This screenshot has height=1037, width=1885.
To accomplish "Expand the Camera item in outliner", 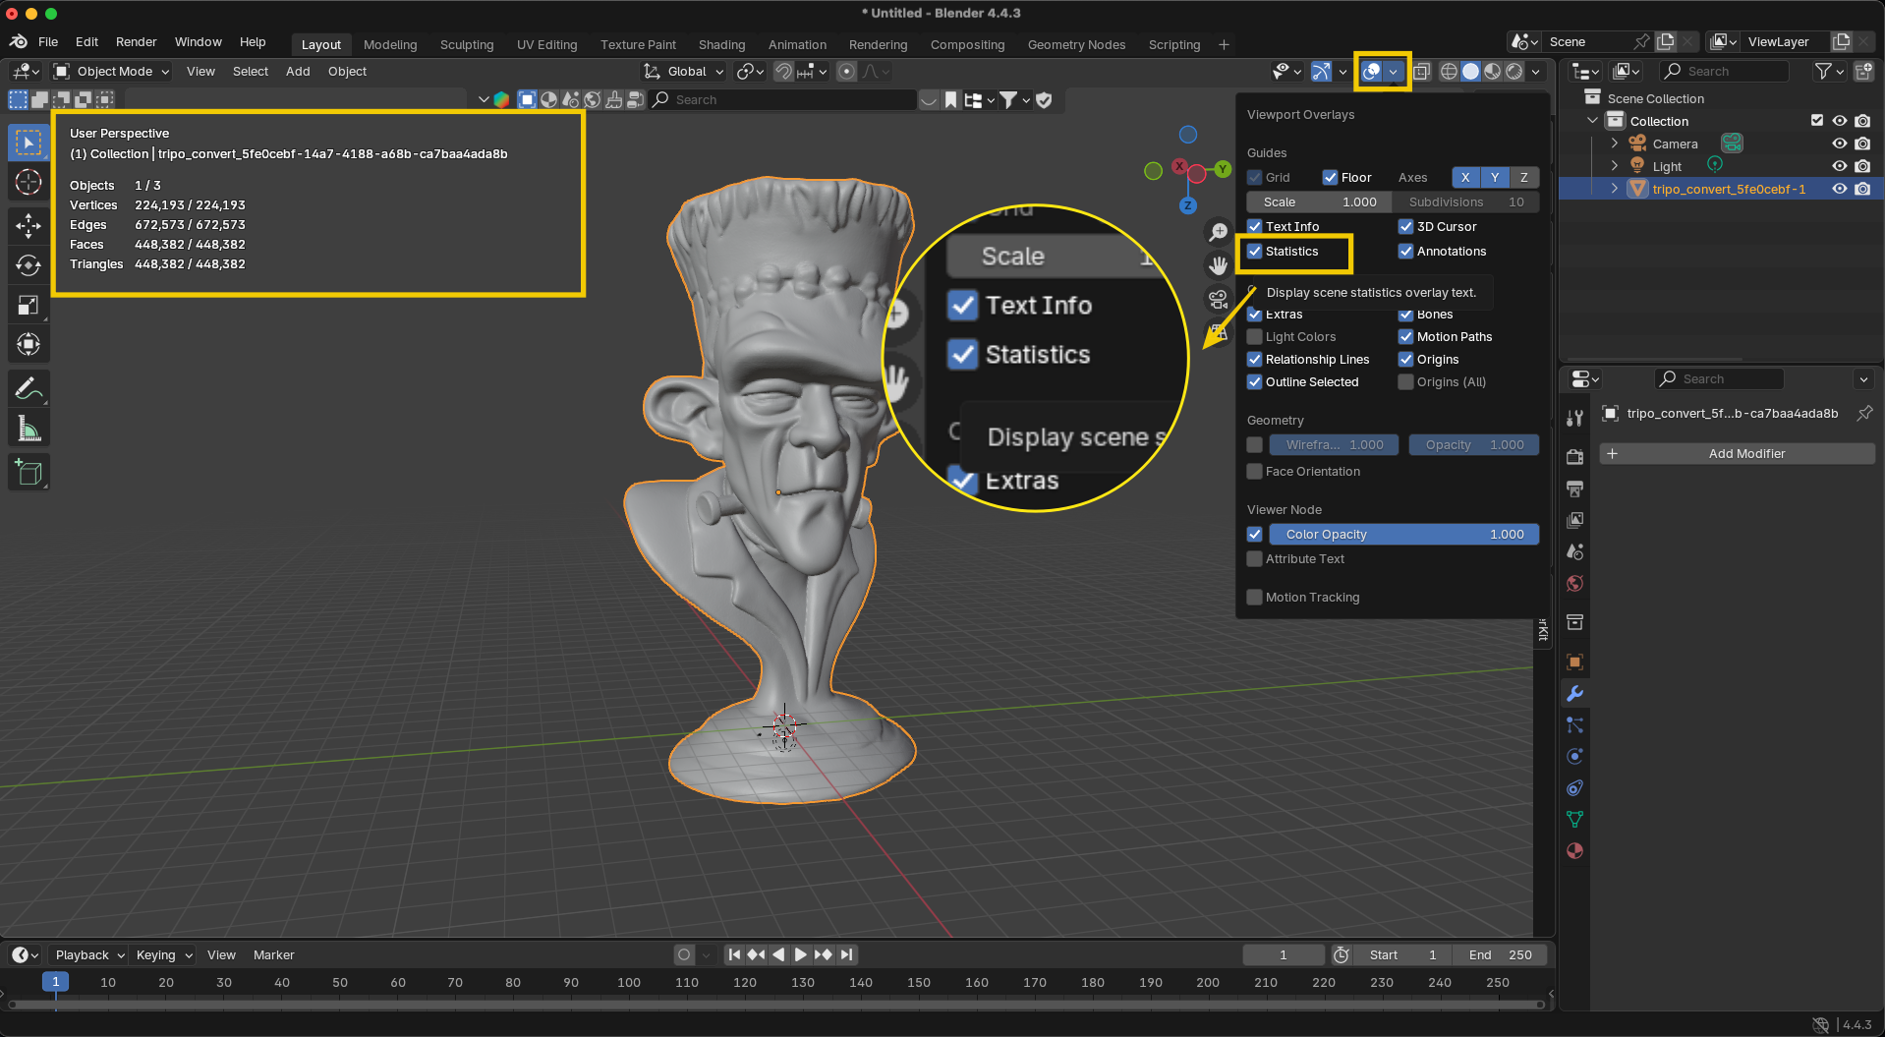I will tap(1615, 144).
